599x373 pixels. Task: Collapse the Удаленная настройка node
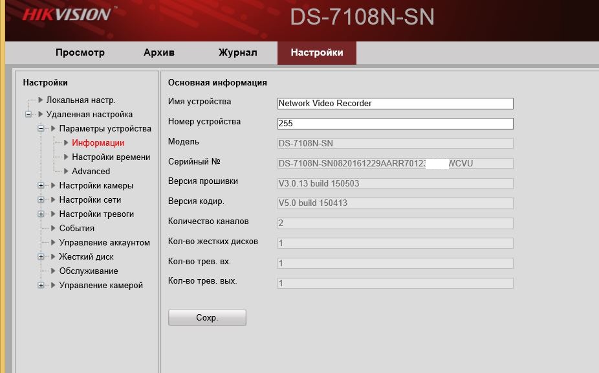point(28,114)
